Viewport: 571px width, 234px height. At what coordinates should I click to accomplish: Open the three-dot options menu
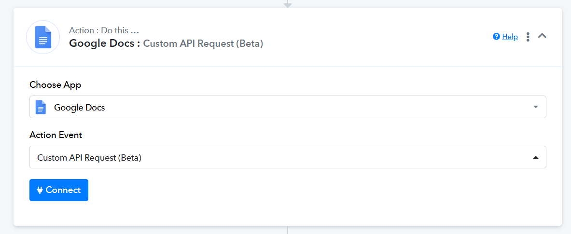(528, 37)
